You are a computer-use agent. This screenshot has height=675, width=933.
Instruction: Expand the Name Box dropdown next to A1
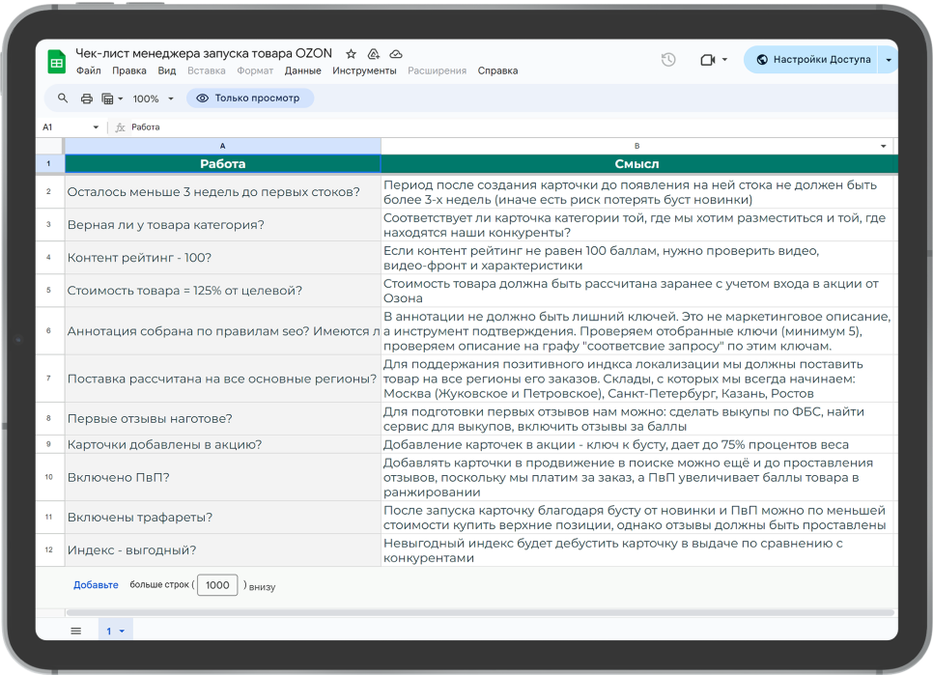(x=96, y=127)
